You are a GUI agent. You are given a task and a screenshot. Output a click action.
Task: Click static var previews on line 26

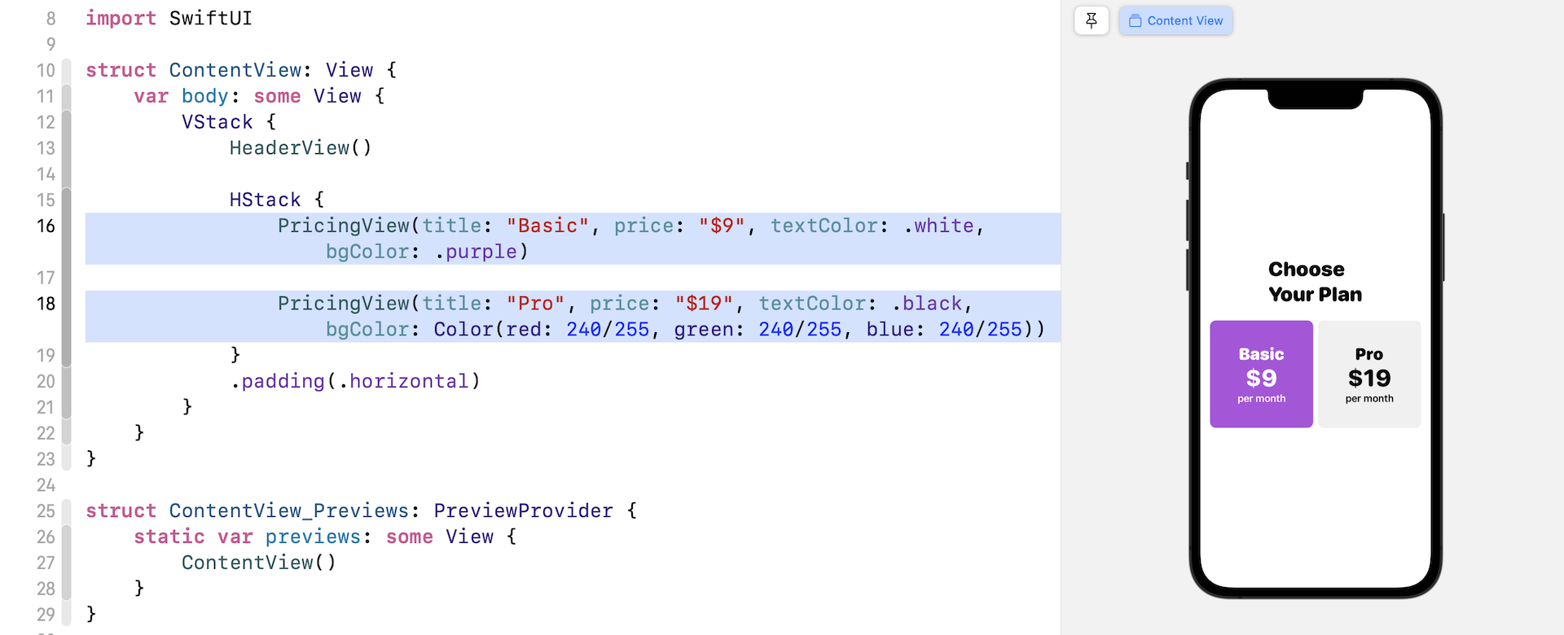pos(247,536)
